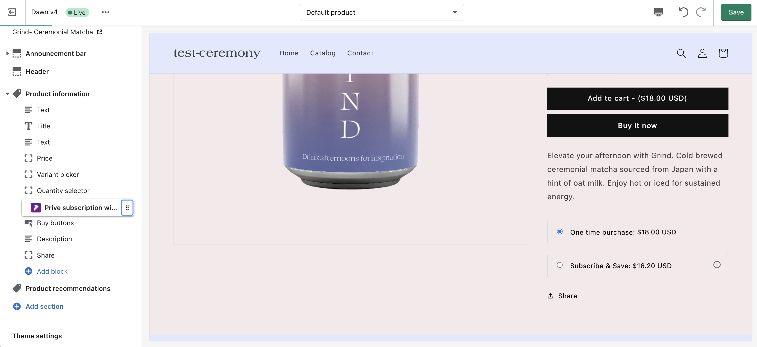
Task: Open the three-dot theme actions menu
Action: pos(106,12)
